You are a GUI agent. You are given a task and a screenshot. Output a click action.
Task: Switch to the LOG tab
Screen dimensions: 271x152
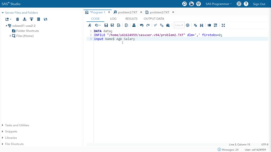pyautogui.click(x=113, y=19)
